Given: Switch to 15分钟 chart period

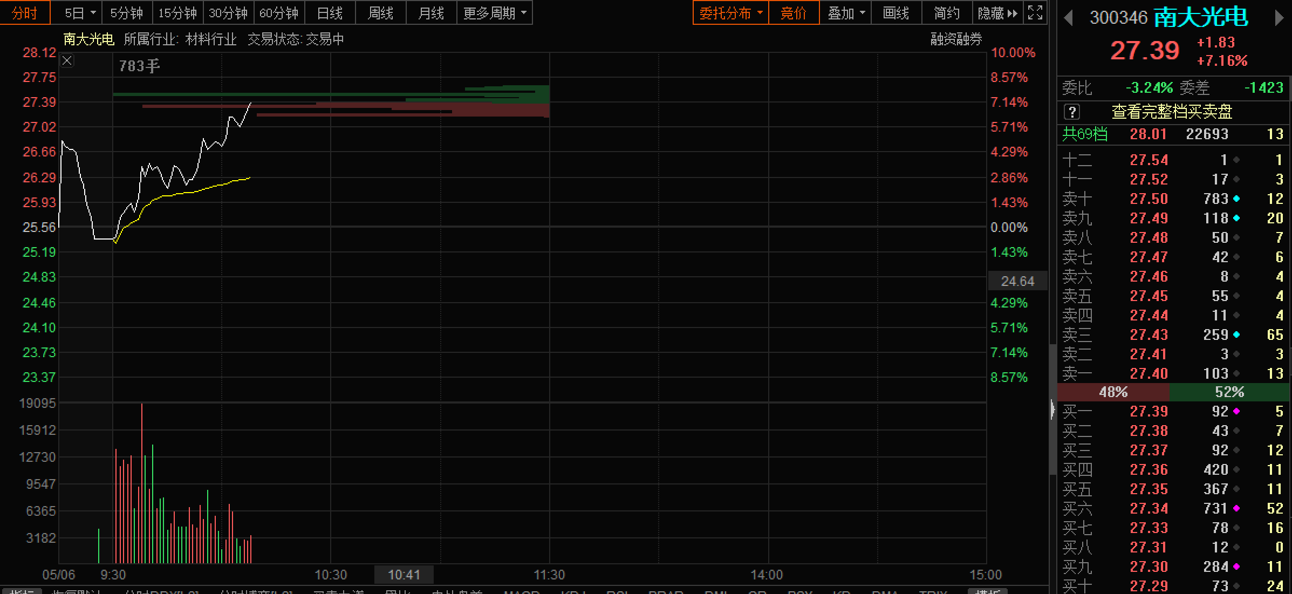Looking at the screenshot, I should [177, 13].
